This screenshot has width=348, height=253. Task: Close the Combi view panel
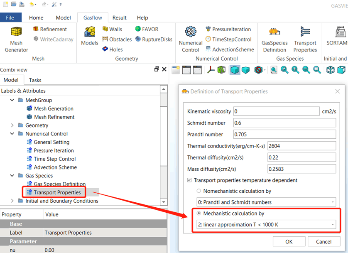164,69
